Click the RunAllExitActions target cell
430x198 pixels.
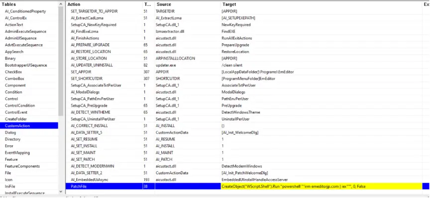coord(237,38)
